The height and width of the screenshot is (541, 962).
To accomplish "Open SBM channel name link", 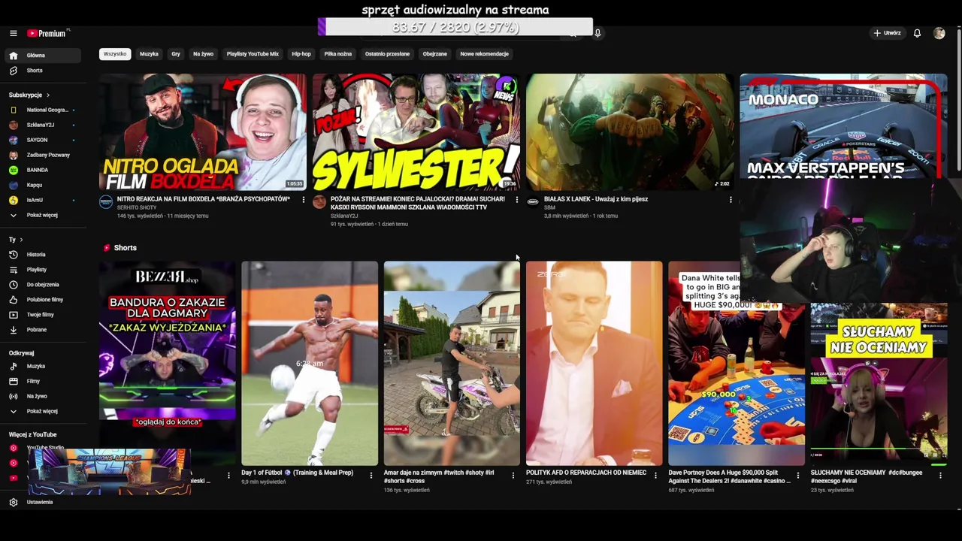I will (549, 207).
